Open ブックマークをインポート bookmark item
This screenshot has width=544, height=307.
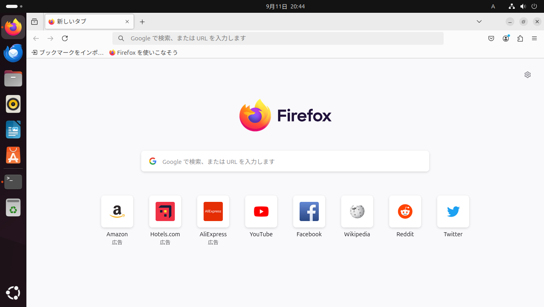[68, 52]
